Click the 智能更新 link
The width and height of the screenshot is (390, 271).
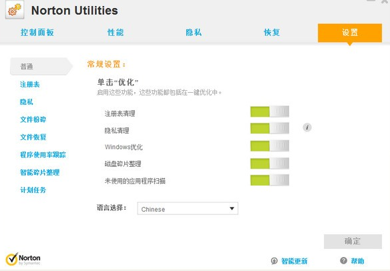(x=295, y=261)
